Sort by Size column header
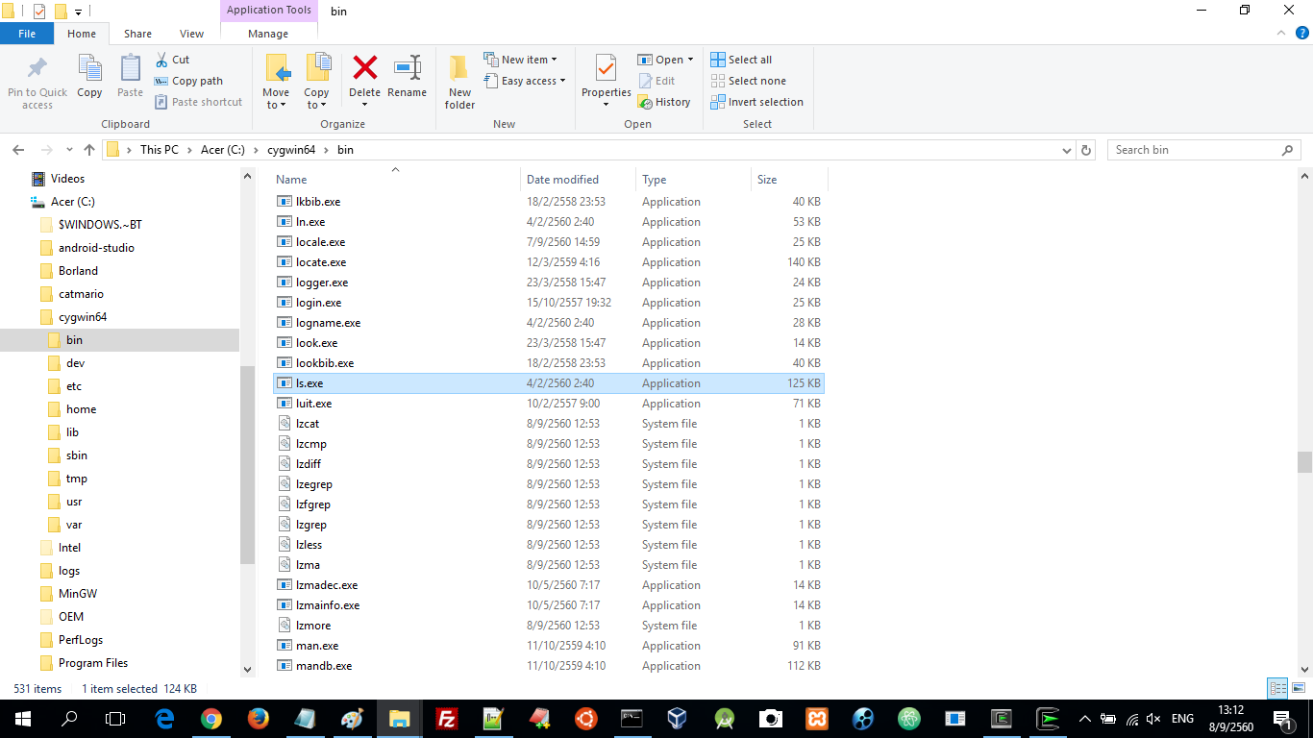 767,180
